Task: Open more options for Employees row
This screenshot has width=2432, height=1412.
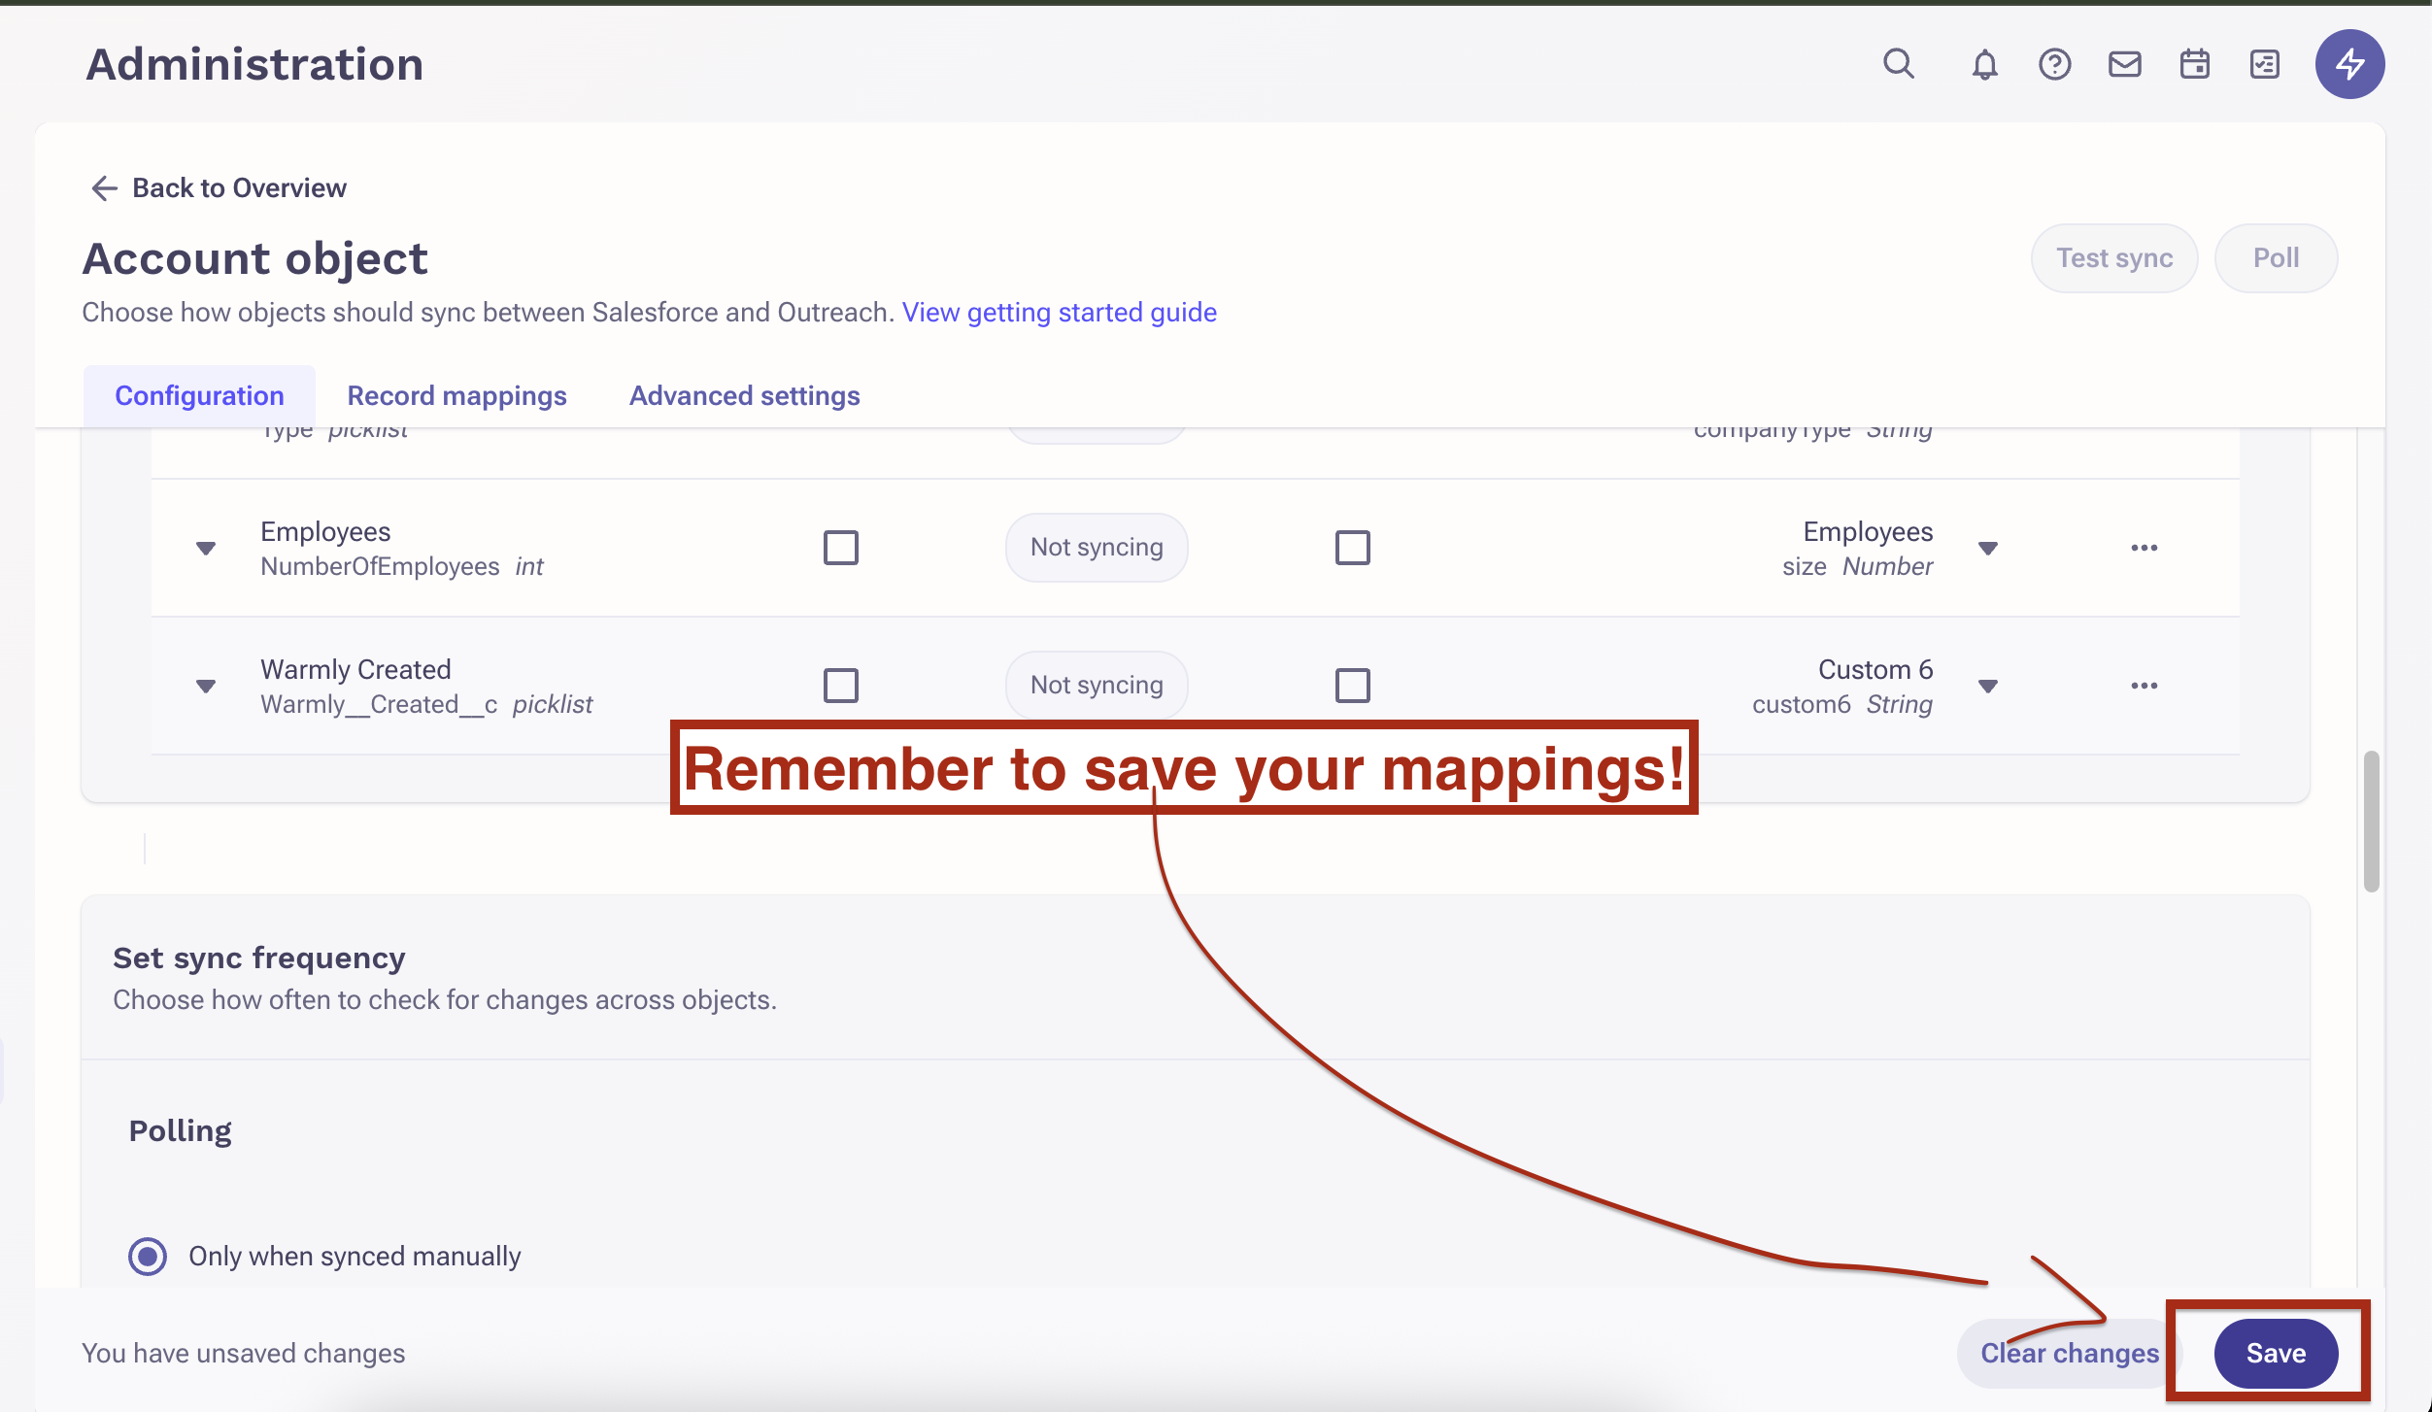Action: click(x=2144, y=548)
